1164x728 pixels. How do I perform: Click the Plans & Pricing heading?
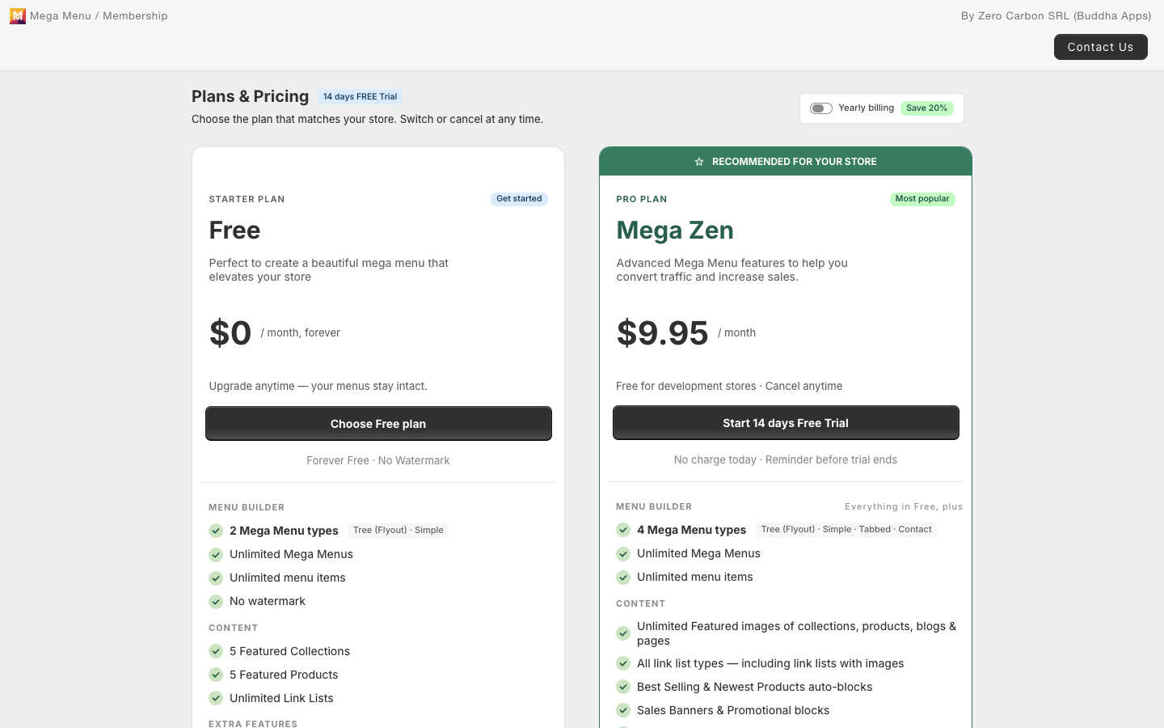click(250, 96)
